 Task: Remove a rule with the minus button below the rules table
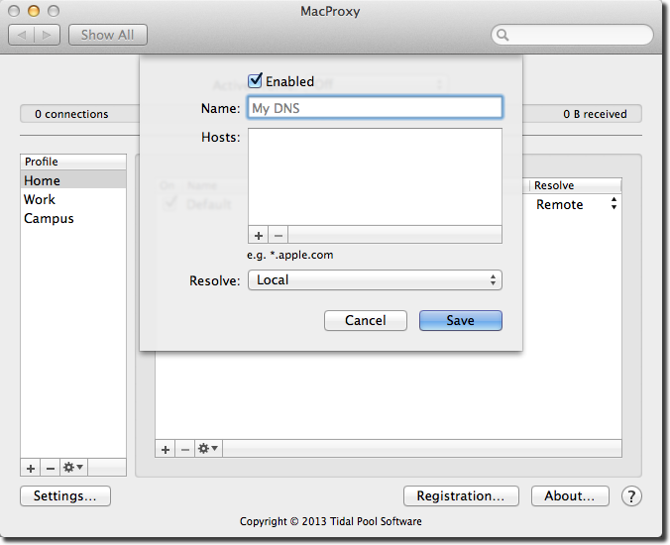(185, 449)
